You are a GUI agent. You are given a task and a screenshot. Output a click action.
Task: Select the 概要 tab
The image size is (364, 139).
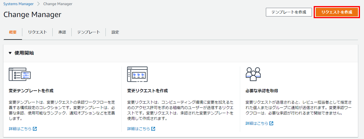(13, 32)
